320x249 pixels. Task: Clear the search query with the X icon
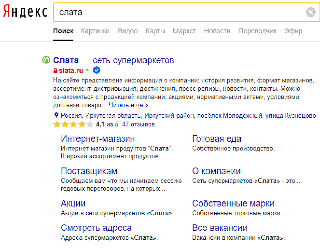[x=310, y=12]
